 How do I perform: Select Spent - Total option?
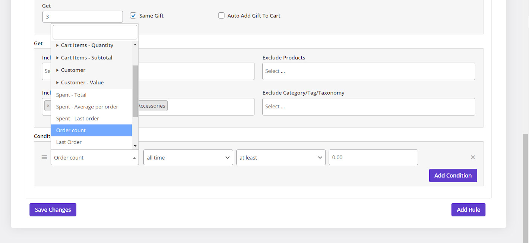[x=71, y=95]
